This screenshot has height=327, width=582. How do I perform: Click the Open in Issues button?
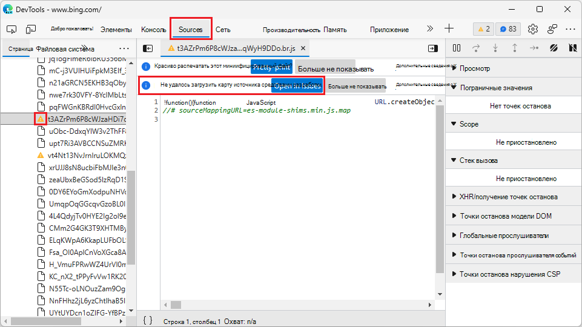pyautogui.click(x=297, y=86)
